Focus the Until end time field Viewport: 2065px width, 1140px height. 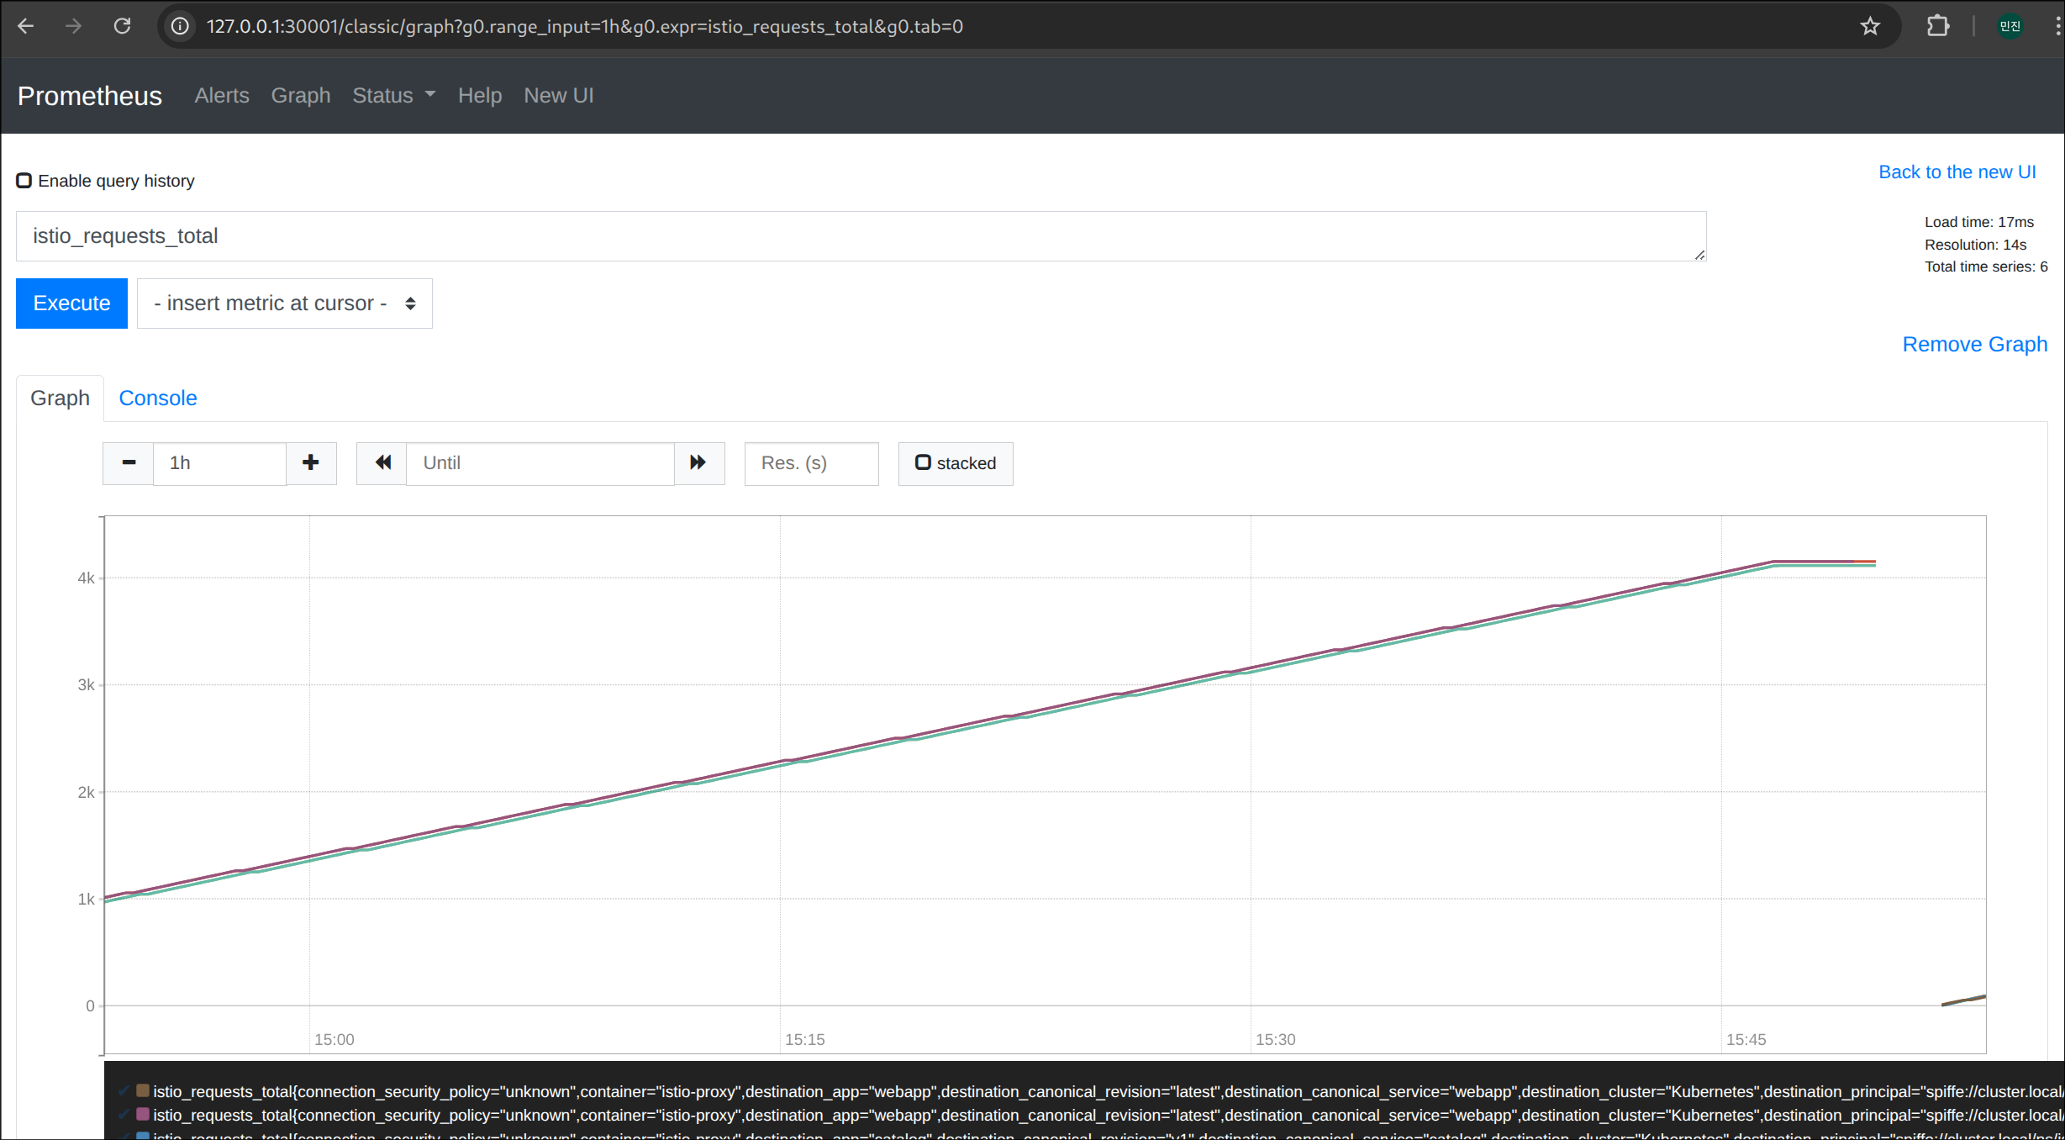(540, 463)
